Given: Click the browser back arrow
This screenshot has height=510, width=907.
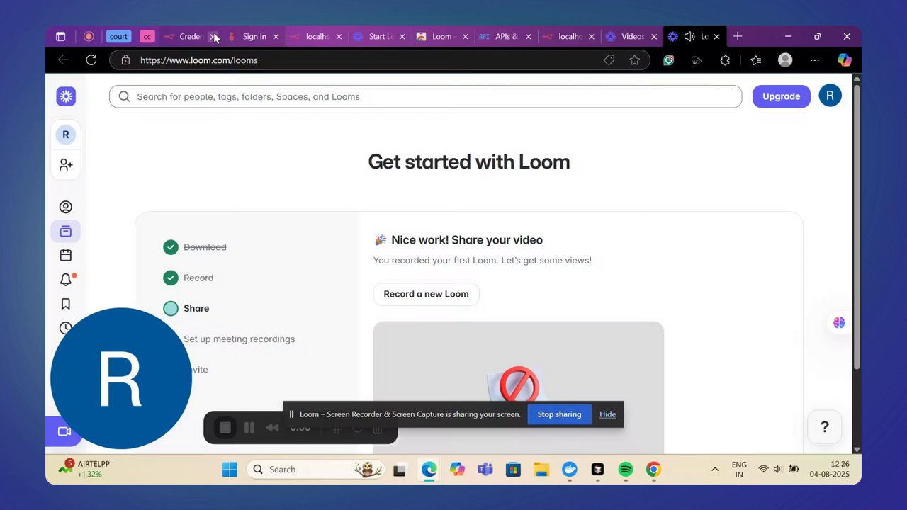Looking at the screenshot, I should 63,60.
